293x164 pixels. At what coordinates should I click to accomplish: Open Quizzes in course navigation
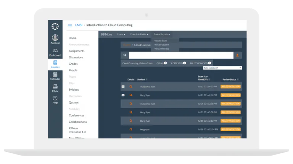(x=74, y=103)
